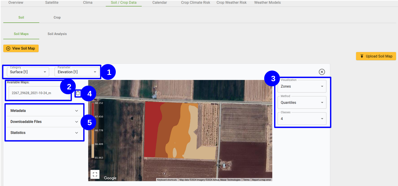The image size is (398, 186).
Task: Expand the Statistics section
Action: (x=44, y=133)
